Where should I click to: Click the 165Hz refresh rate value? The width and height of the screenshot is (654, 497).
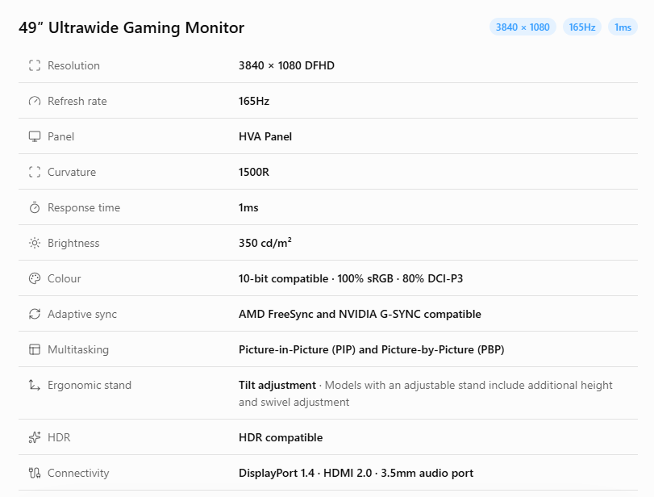pyautogui.click(x=254, y=101)
